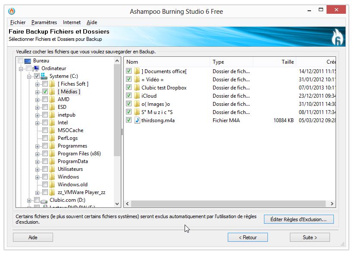Expand the zz_VMWare Player_zz node

37,193
